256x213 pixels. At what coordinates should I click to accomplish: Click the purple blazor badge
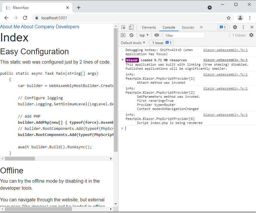click(x=132, y=60)
